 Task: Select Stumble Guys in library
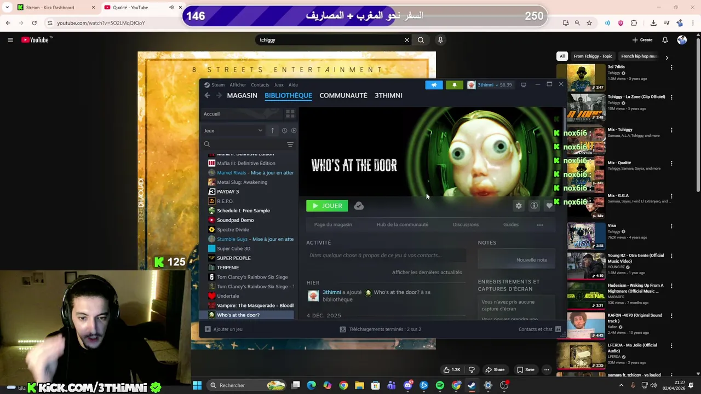click(x=251, y=239)
